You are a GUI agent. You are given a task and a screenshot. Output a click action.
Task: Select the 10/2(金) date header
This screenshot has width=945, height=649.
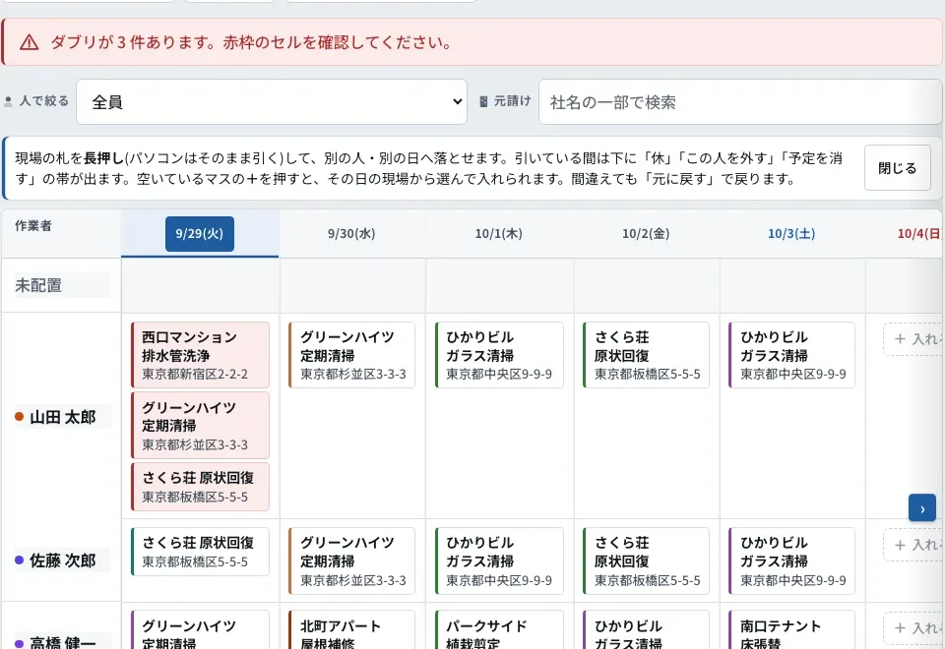[646, 234]
